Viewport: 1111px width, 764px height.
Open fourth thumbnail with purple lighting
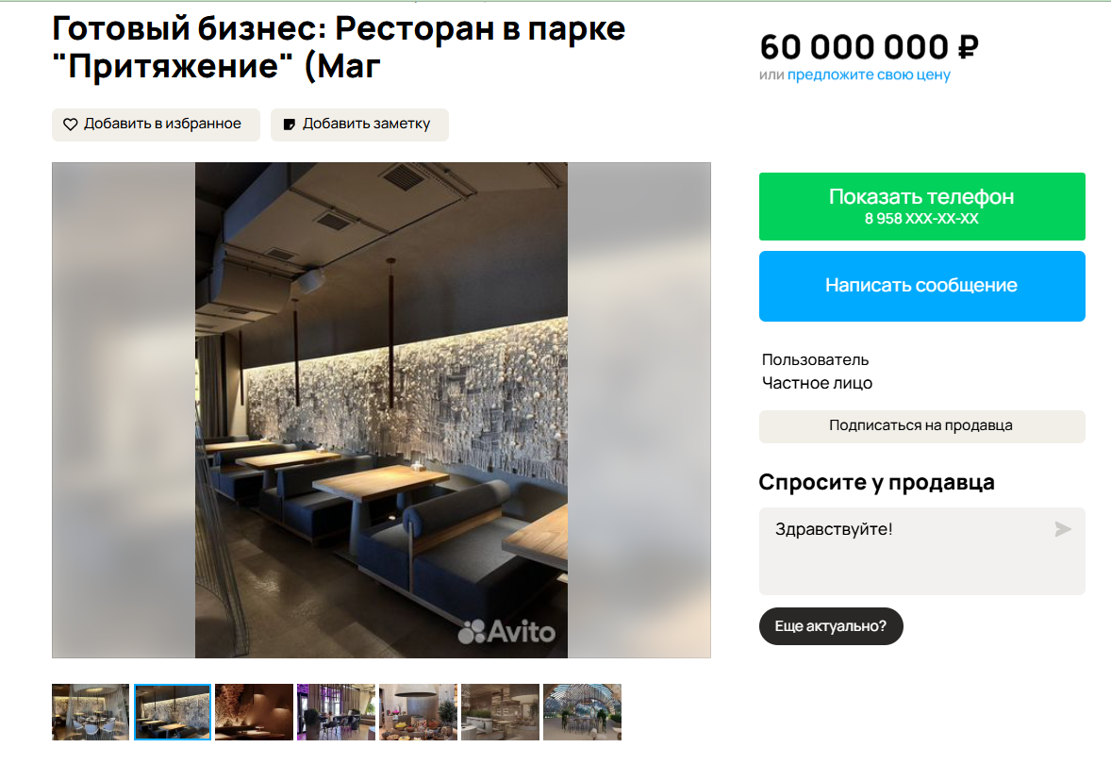click(336, 711)
